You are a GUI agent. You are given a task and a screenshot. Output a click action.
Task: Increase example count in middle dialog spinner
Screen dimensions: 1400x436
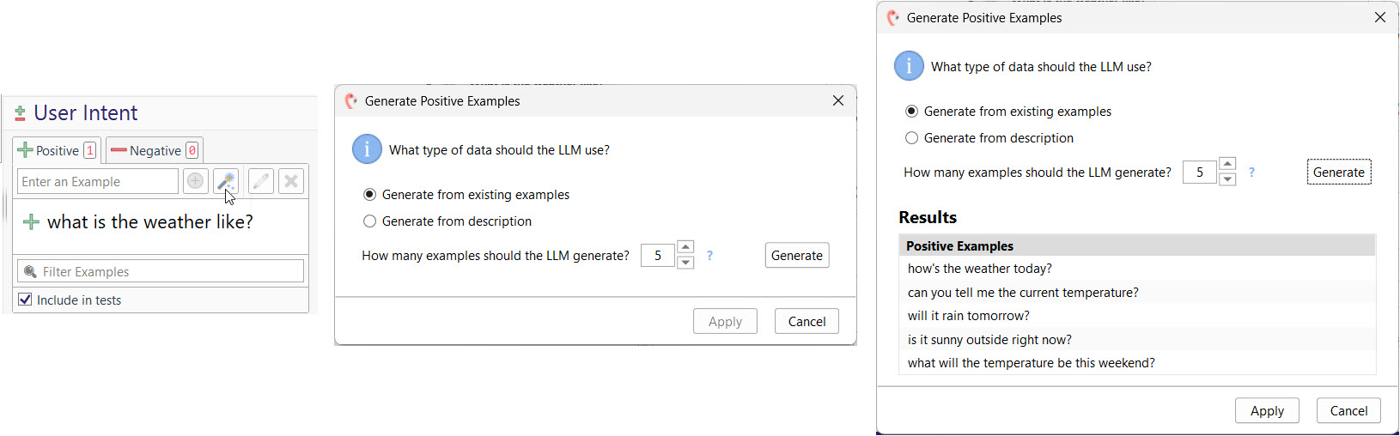[x=685, y=248]
